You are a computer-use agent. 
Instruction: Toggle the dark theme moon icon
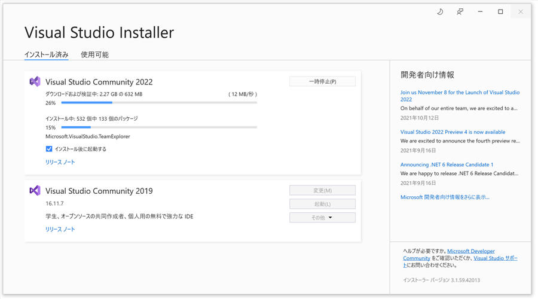tap(440, 12)
